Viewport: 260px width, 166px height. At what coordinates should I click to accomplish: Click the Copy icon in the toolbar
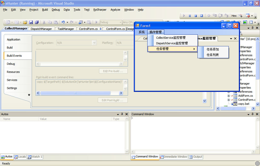coord(50,22)
